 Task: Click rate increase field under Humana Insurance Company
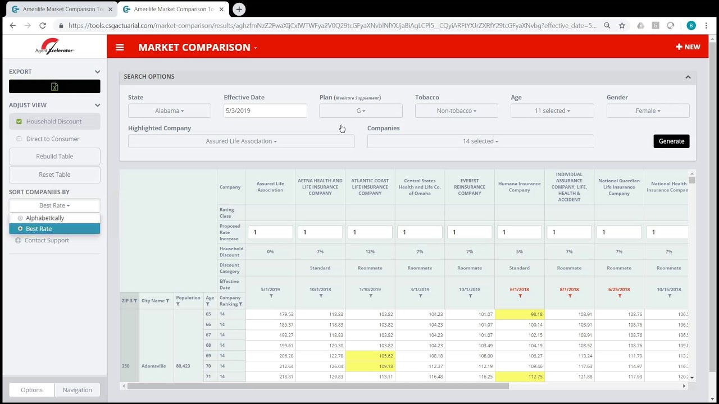(x=520, y=232)
